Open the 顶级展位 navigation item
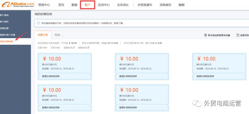Image resolution: width=249 pixels, height=114 pixels. [x=166, y=5]
